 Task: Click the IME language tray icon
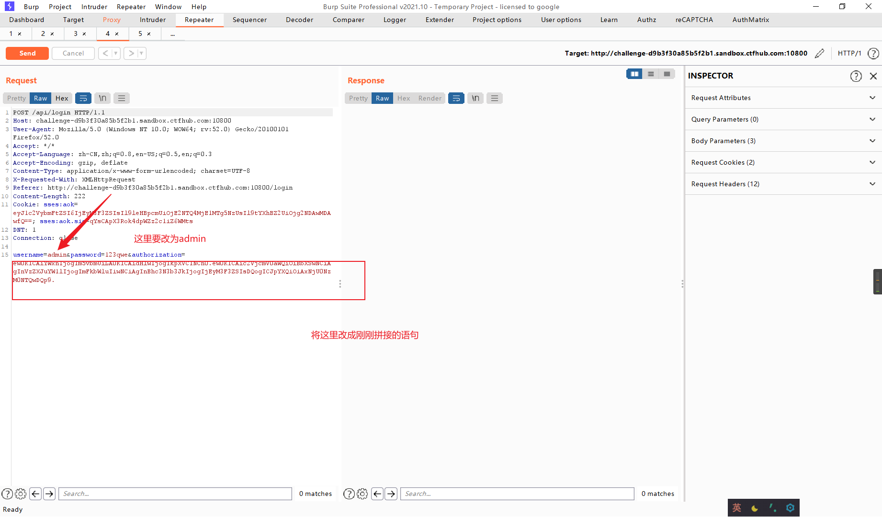(737, 508)
